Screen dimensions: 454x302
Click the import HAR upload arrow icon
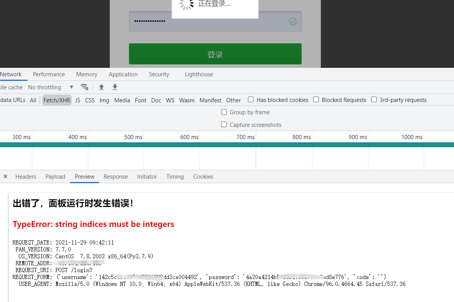pyautogui.click(x=101, y=87)
